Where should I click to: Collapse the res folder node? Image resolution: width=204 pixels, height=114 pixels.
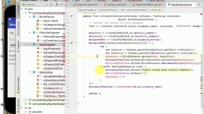[x=22, y=108]
